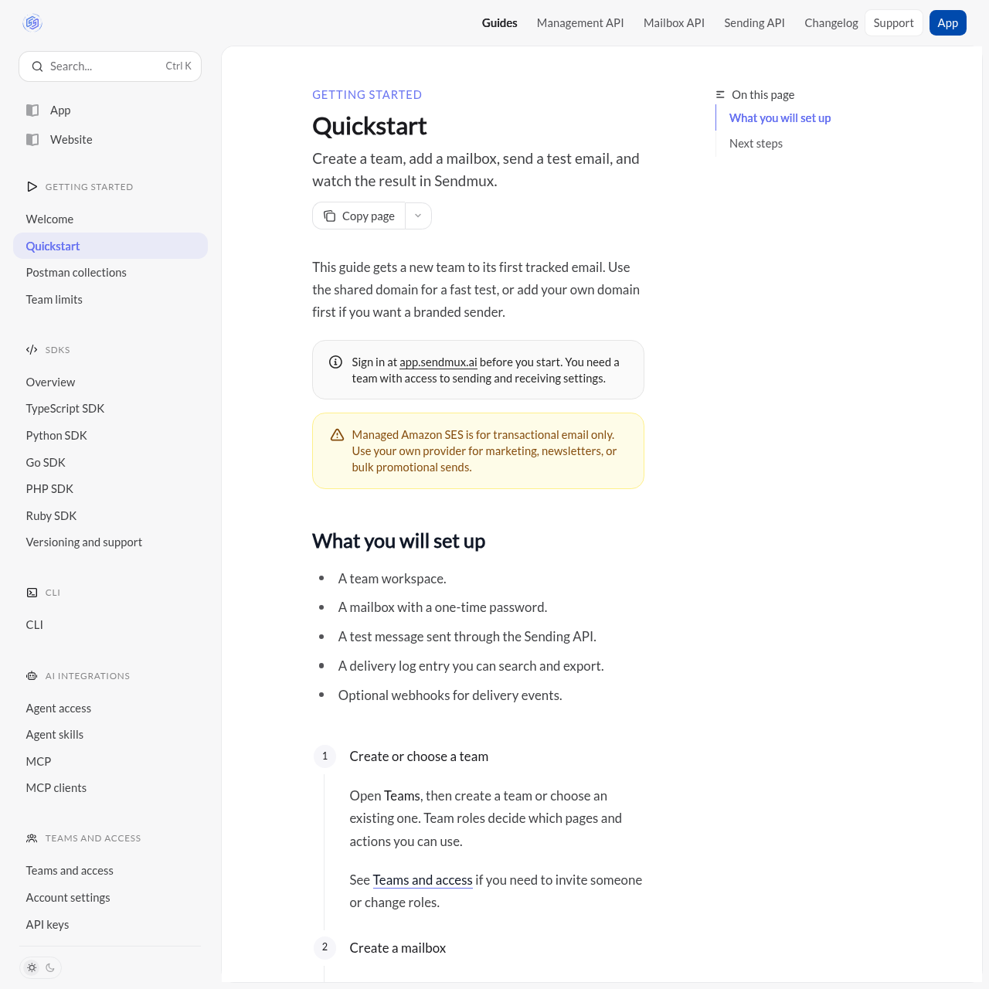Click the Copy page button
The width and height of the screenshot is (989, 989).
(359, 216)
